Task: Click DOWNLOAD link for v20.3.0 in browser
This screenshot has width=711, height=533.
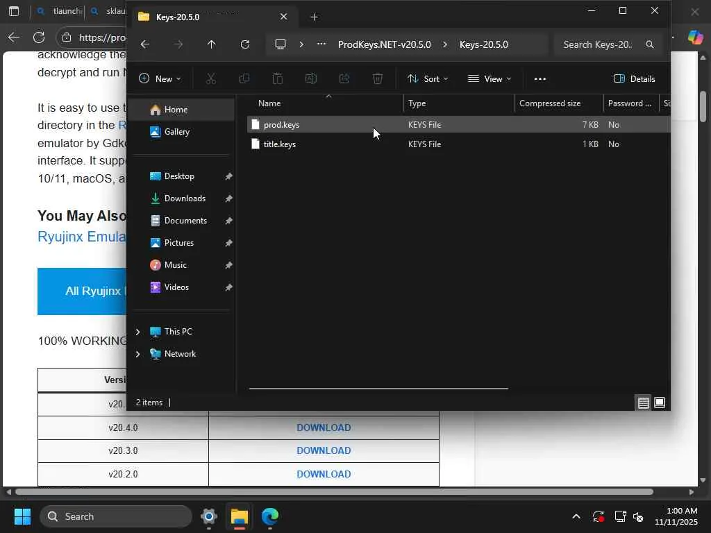Action: coord(324,450)
